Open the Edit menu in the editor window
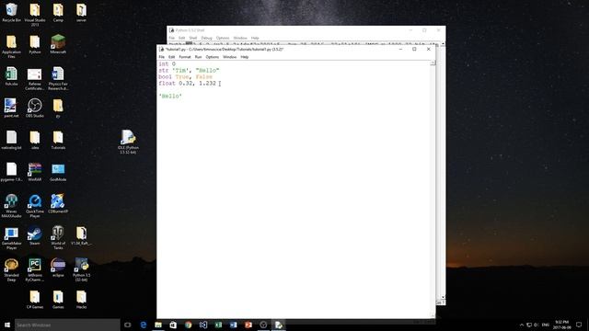 (172, 57)
